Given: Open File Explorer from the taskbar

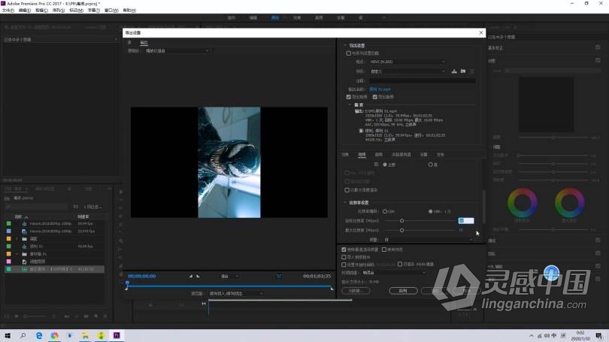Looking at the screenshot, I should 85,335.
